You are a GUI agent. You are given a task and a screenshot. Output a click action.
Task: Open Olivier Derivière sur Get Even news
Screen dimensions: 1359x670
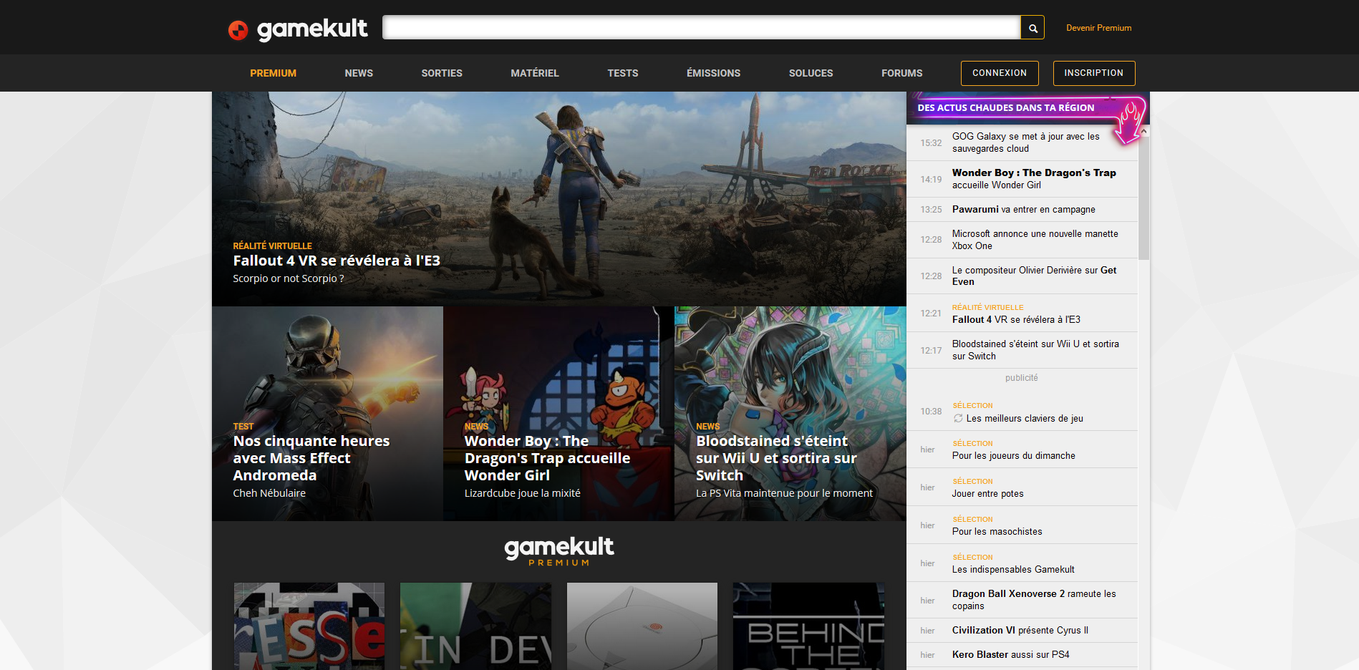point(1034,276)
